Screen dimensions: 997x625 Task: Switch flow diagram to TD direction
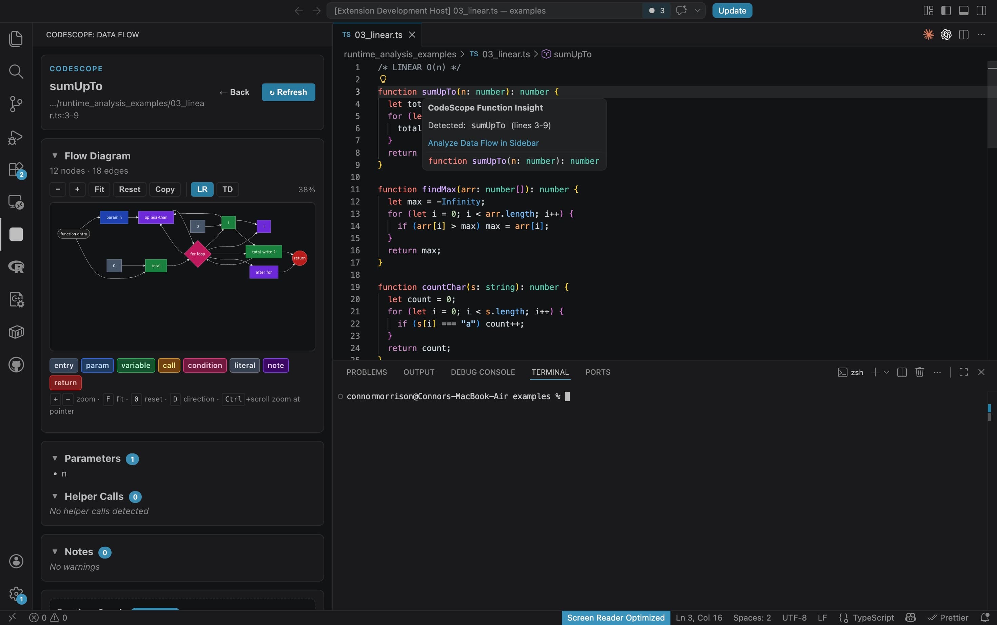(227, 189)
